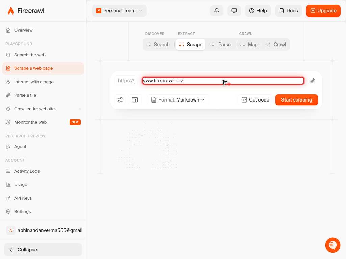Expand the Personal Team selector
346x259 pixels.
[119, 11]
